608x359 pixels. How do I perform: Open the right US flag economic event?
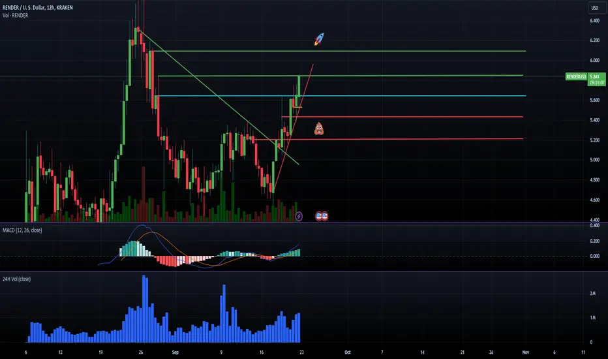[325, 216]
